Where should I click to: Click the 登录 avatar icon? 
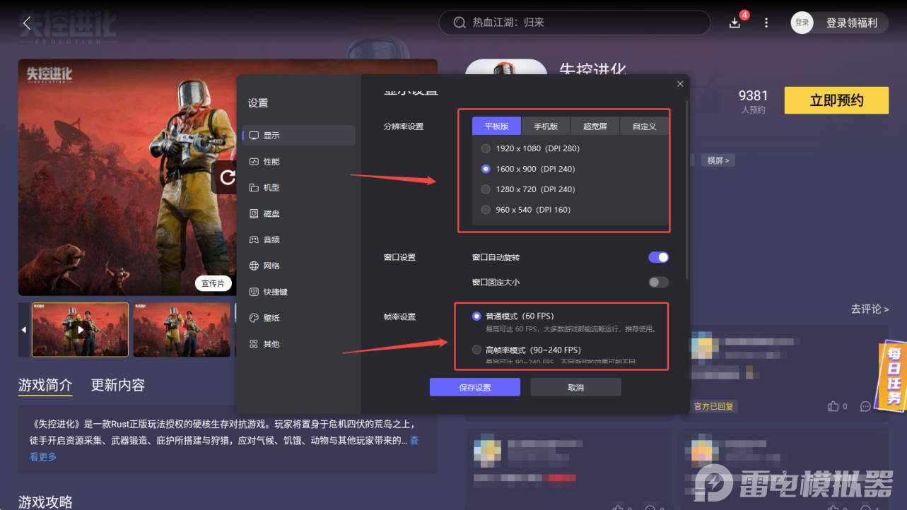click(x=802, y=23)
